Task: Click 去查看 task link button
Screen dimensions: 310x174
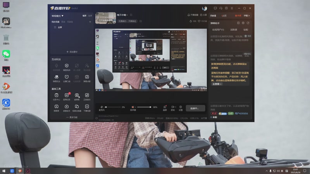Action: pyautogui.click(x=217, y=84)
